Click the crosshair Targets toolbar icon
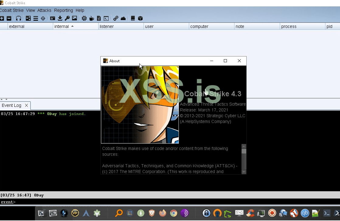Screen dimensions: 340x221 [43, 19]
